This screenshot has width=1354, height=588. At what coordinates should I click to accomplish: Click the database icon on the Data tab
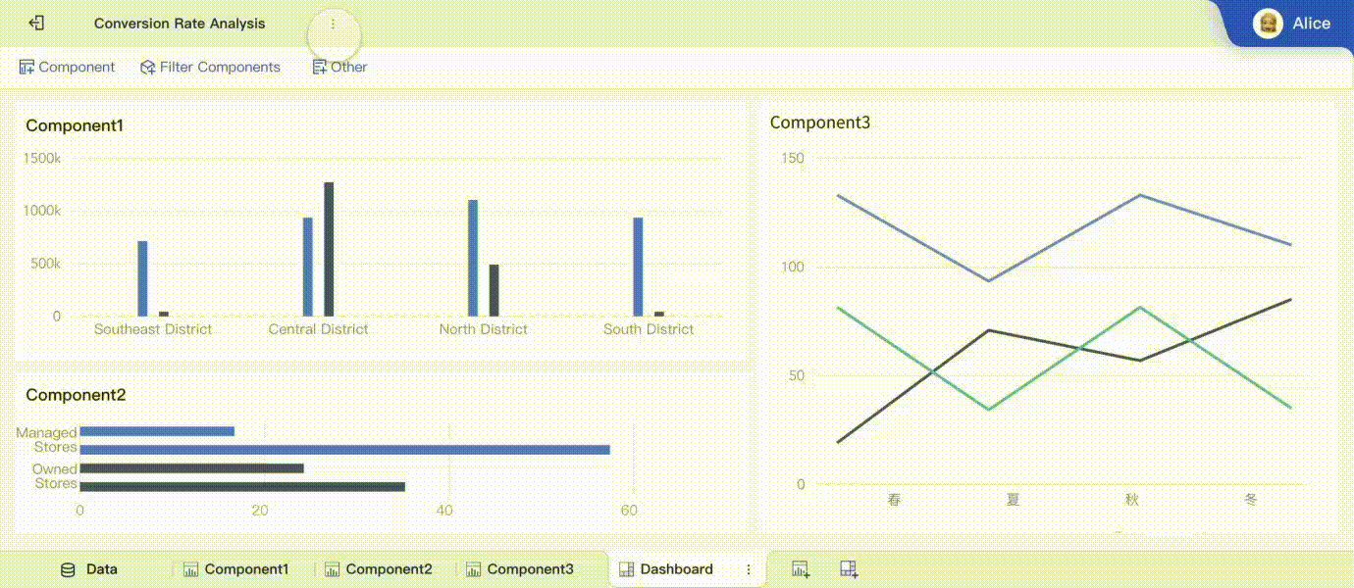tap(68, 569)
